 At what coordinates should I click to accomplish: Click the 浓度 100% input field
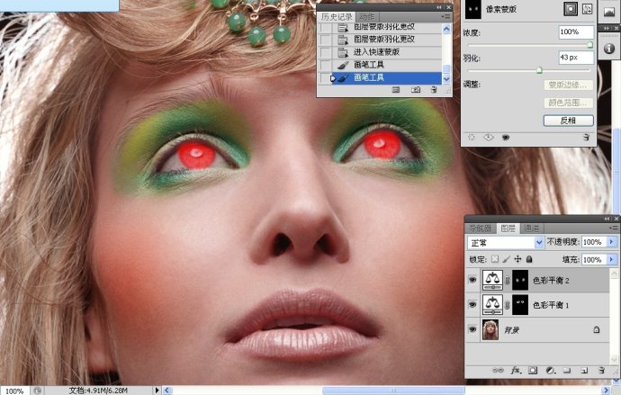(x=576, y=32)
